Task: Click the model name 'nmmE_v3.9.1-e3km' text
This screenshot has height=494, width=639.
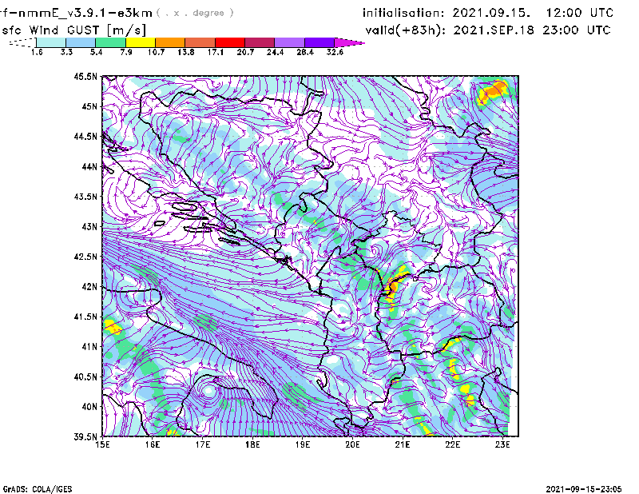Action: tap(85, 13)
